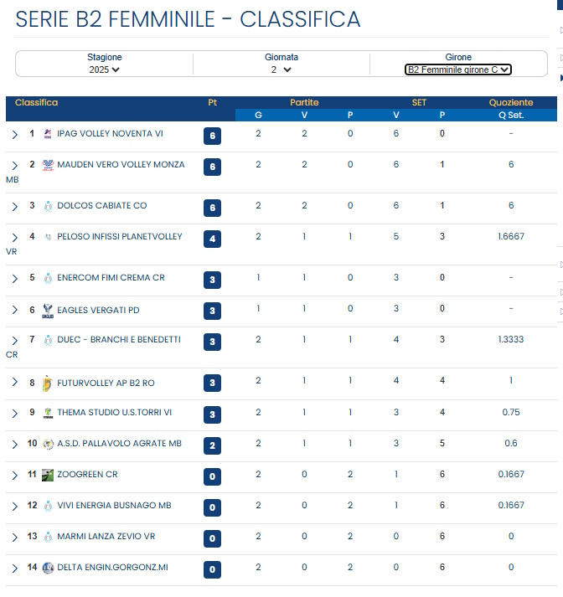This screenshot has width=563, height=597.
Task: Expand the Marmi Lanza Zevio VR row
Action: click(x=15, y=537)
